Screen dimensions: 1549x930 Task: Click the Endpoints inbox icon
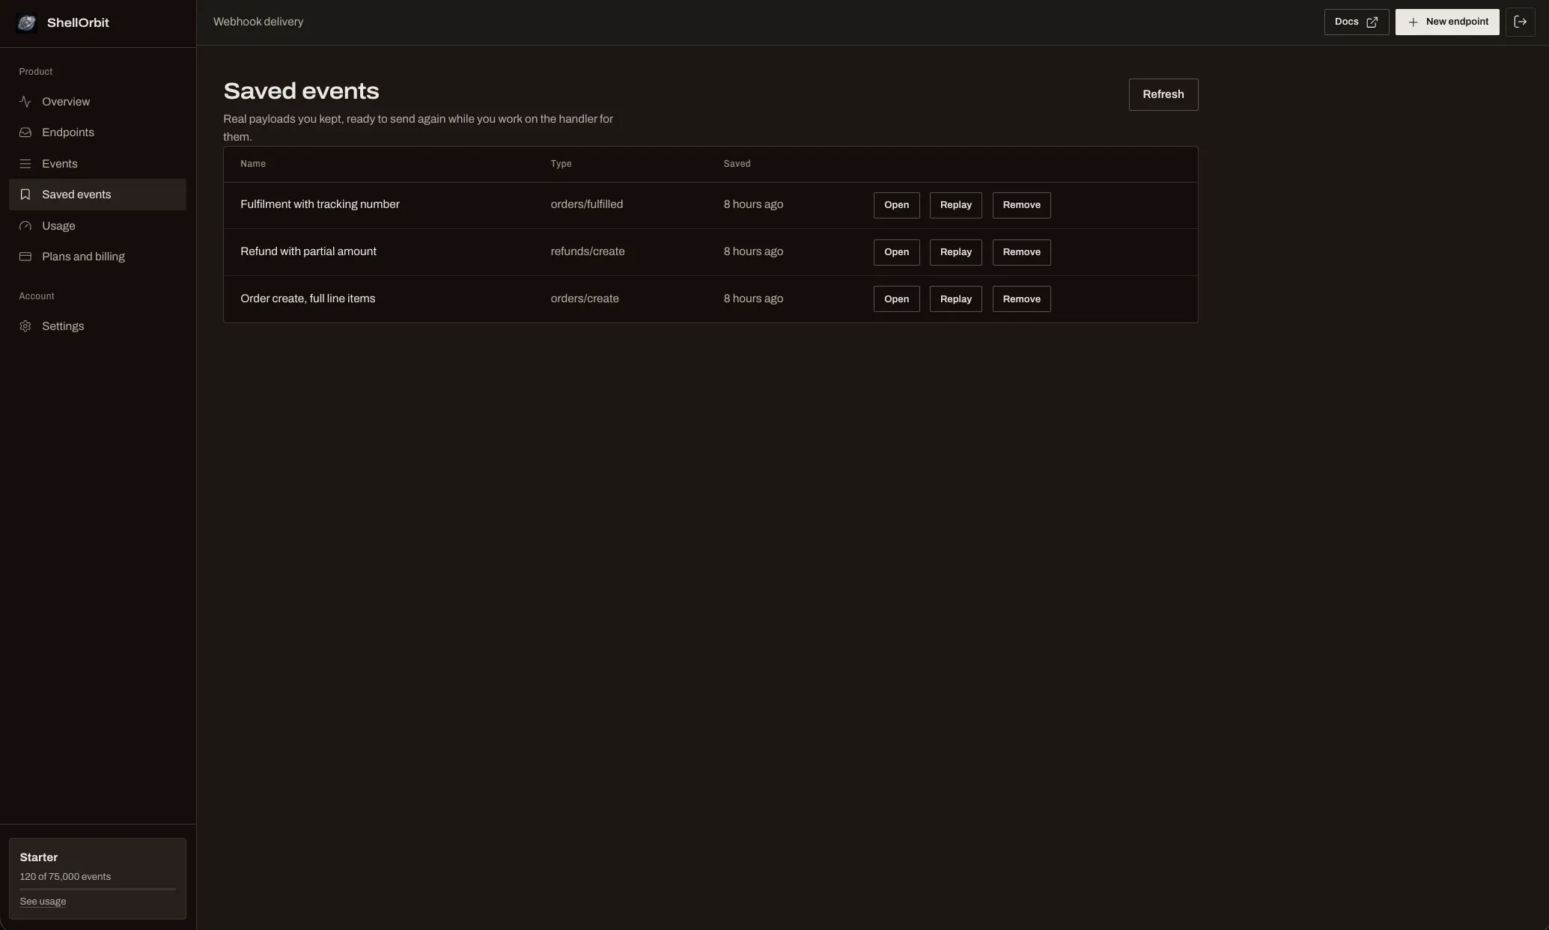coord(25,132)
